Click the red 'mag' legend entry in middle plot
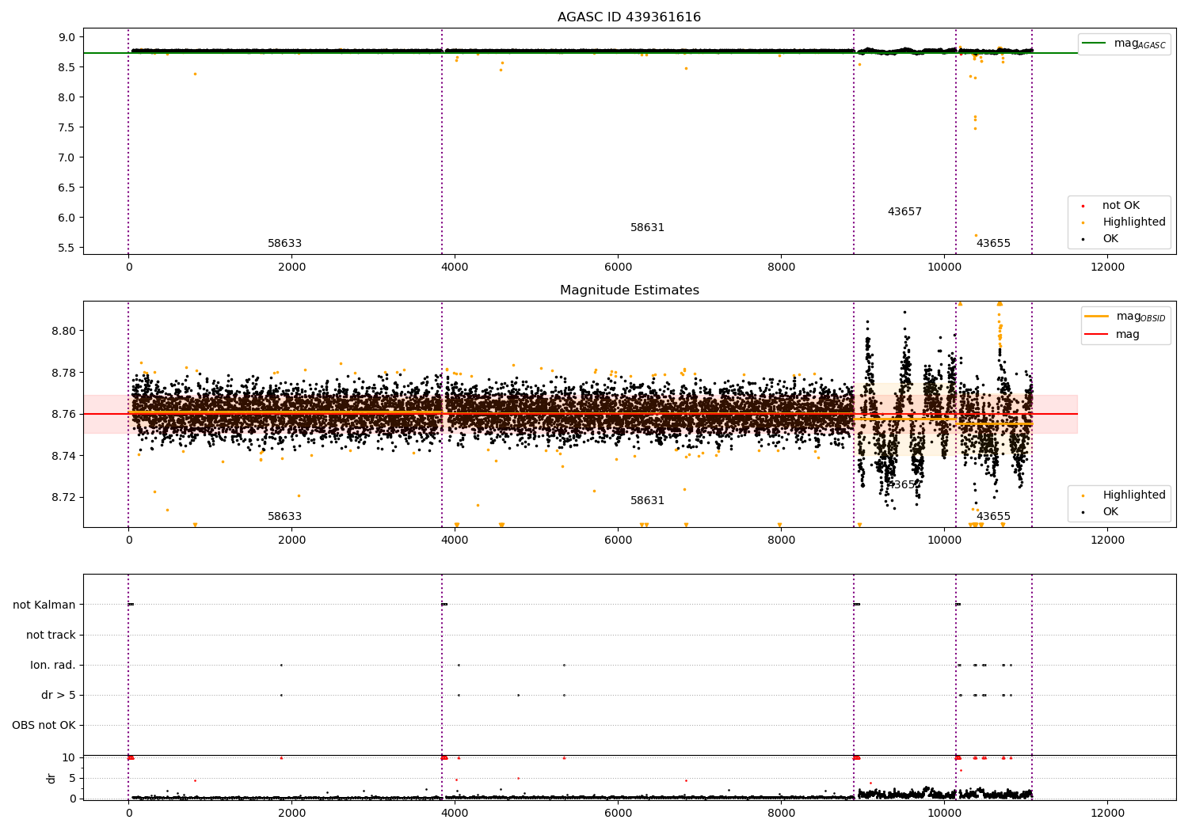 (1113, 335)
